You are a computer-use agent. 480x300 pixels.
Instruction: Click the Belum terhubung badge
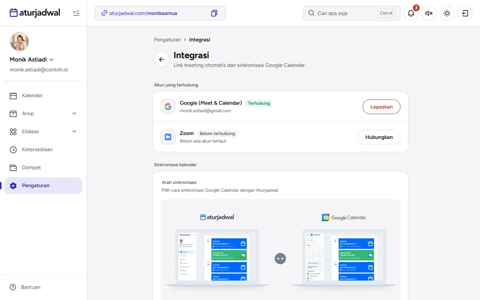tap(217, 133)
